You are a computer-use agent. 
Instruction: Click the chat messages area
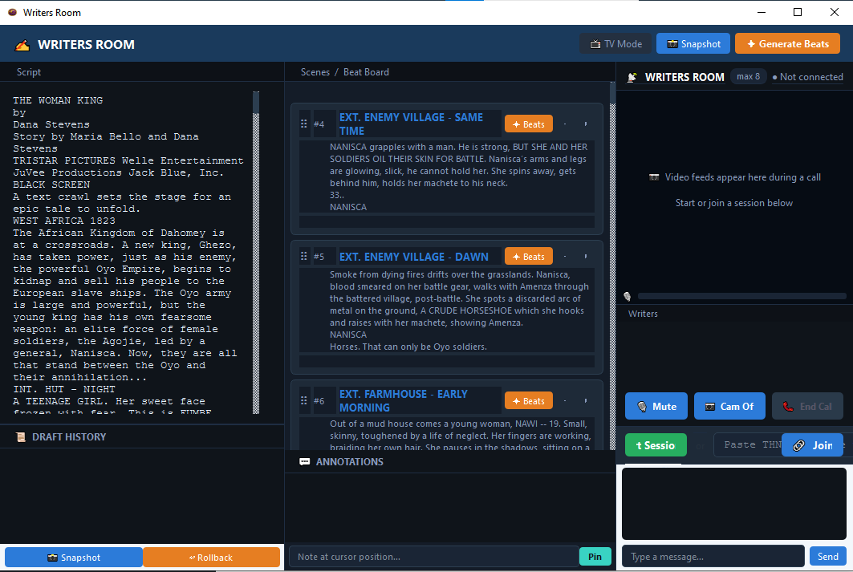734,504
